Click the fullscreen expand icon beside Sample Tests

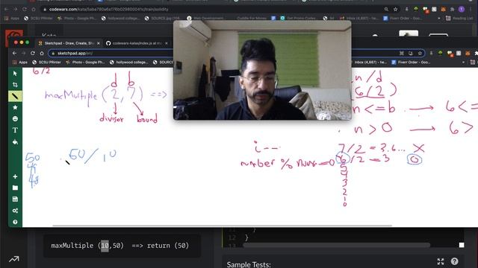(x=441, y=261)
